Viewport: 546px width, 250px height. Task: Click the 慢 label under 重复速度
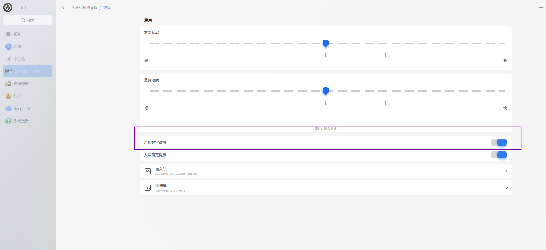146,108
